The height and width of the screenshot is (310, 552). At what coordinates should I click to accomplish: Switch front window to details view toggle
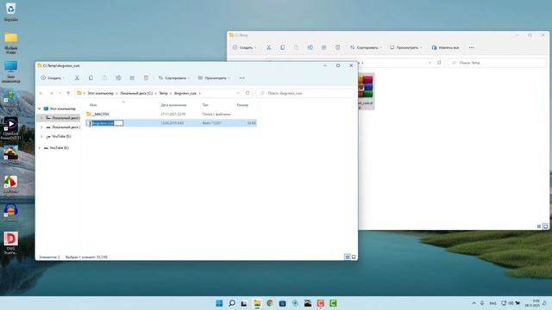pyautogui.click(x=347, y=257)
